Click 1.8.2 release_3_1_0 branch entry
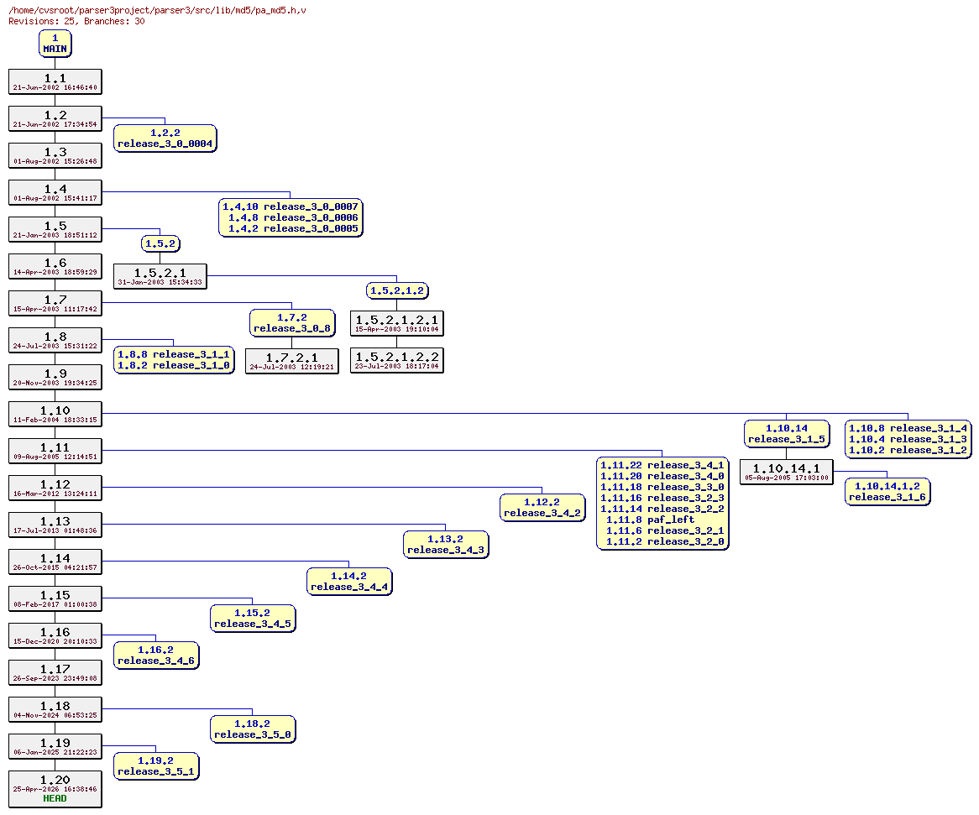979x815 pixels. point(174,366)
